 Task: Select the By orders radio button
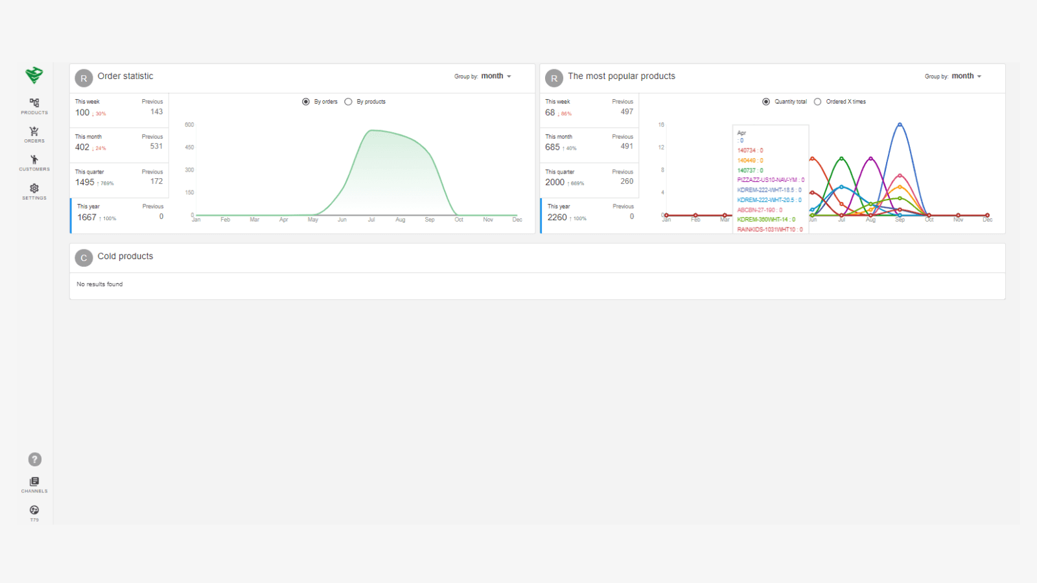click(306, 102)
